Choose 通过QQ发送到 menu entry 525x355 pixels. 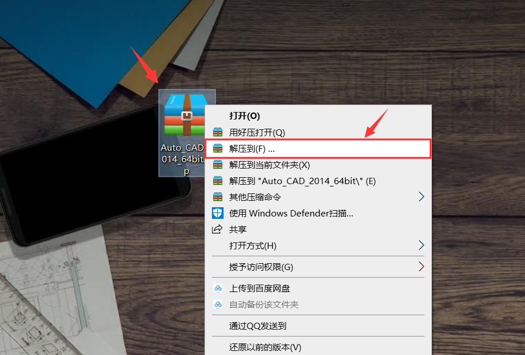(x=318, y=326)
